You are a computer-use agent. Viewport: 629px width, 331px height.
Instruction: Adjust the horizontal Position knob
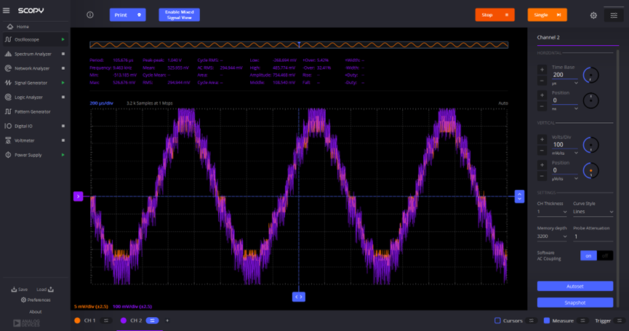coord(590,100)
